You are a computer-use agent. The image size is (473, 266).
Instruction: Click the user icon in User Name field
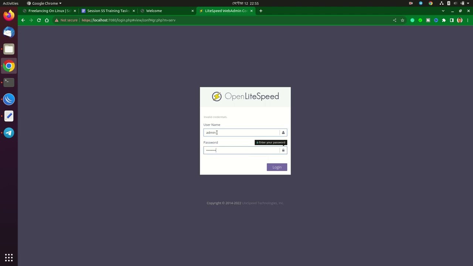tap(283, 133)
